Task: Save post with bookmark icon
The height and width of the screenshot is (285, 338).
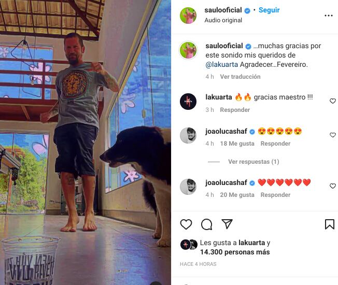Action: coord(329,224)
